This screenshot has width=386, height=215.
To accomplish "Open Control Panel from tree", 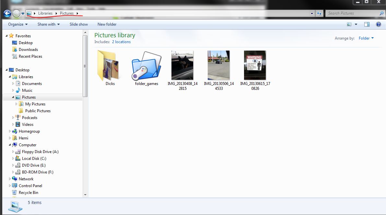I will pos(30,186).
